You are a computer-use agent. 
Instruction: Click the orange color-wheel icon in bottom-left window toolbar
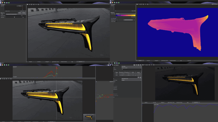coord(3,65)
